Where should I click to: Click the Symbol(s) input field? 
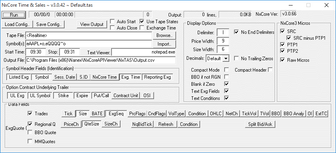click(x=89, y=44)
